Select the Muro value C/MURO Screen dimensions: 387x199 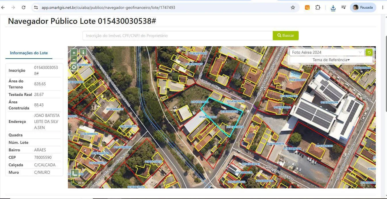42,172
